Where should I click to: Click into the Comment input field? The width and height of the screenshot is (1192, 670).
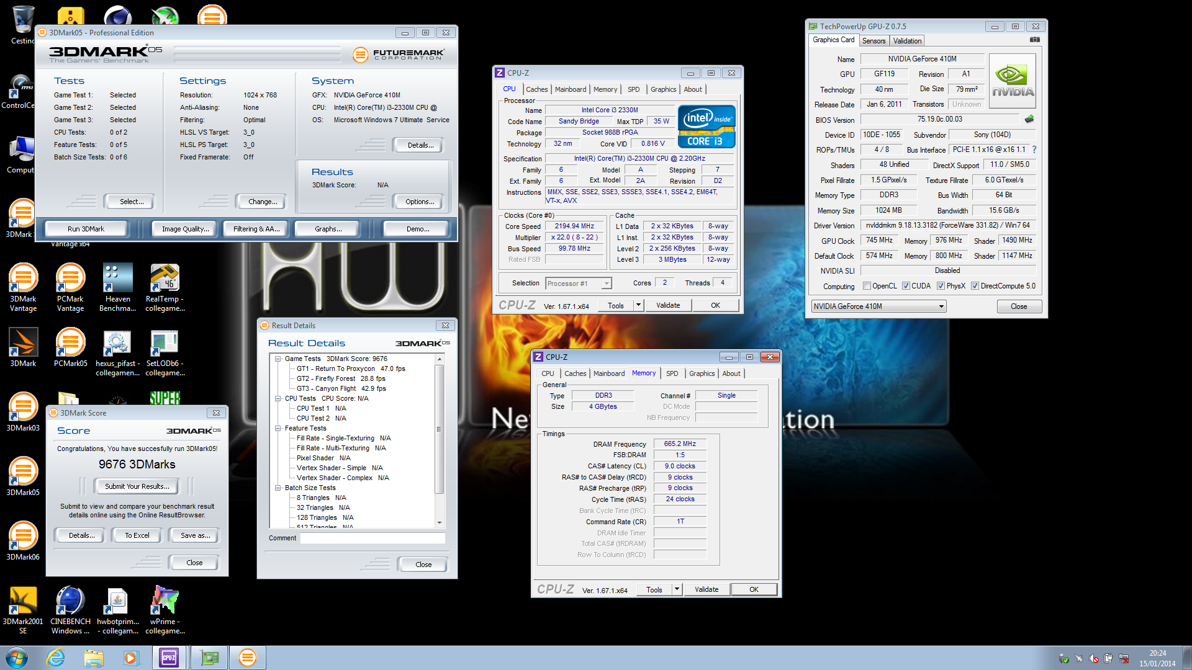click(372, 538)
